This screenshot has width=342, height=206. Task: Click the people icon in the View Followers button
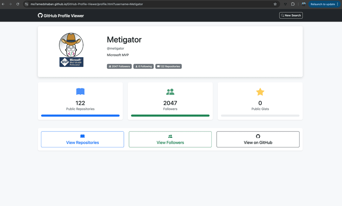170,136
